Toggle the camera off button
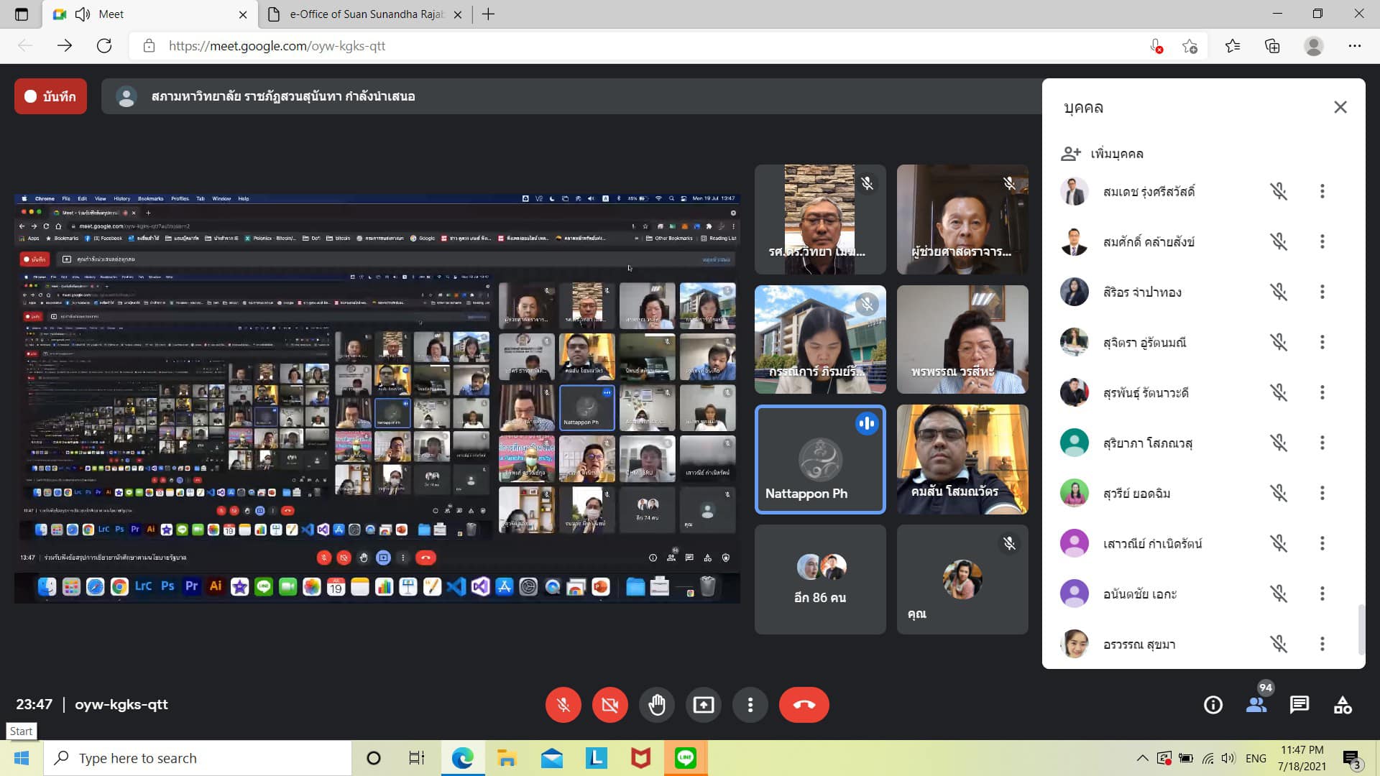 click(x=609, y=705)
